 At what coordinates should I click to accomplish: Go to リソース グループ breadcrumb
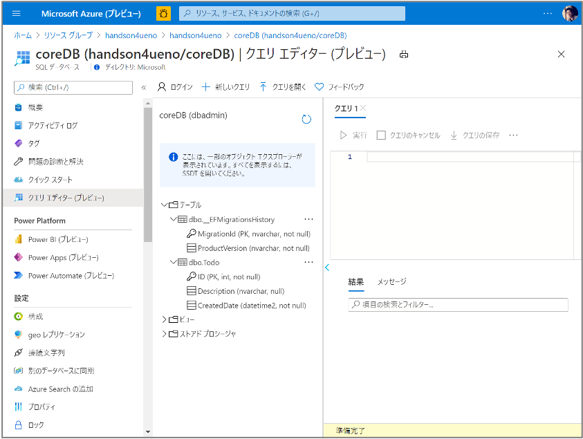click(68, 35)
